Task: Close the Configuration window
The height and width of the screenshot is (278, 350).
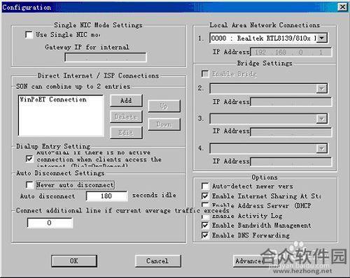Action: point(342,7)
